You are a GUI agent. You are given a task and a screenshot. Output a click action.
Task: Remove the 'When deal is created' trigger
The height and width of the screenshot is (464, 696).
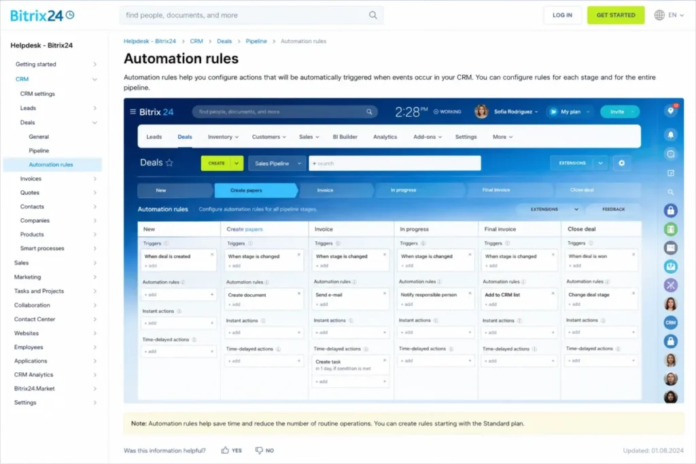212,255
